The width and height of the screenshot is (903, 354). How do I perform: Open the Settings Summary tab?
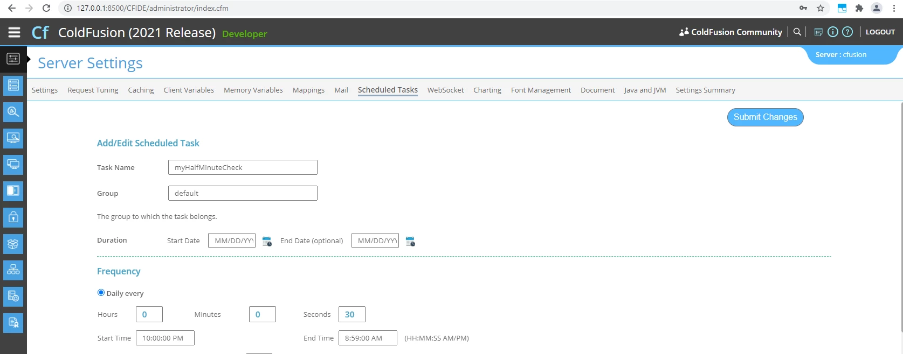point(705,90)
